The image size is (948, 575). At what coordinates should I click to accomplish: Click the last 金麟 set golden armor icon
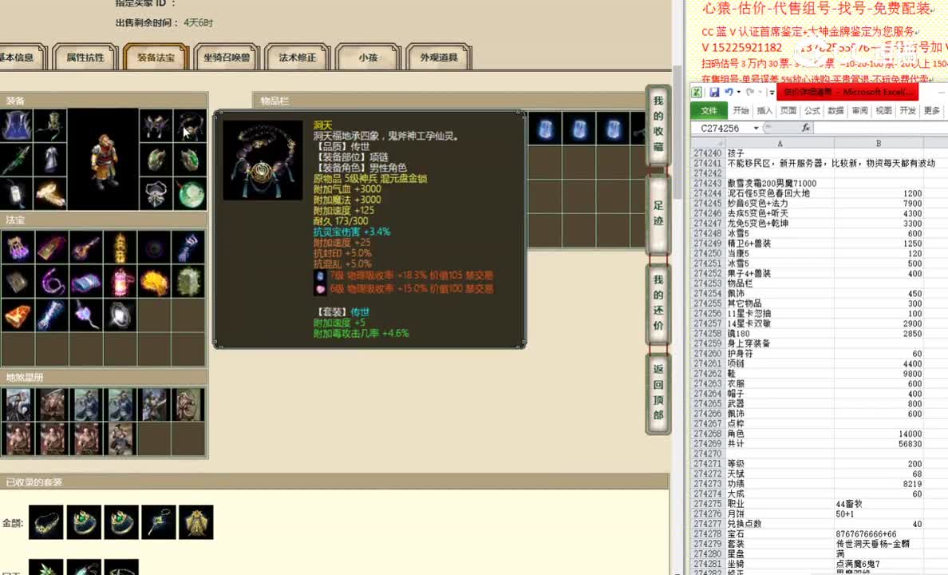196,521
